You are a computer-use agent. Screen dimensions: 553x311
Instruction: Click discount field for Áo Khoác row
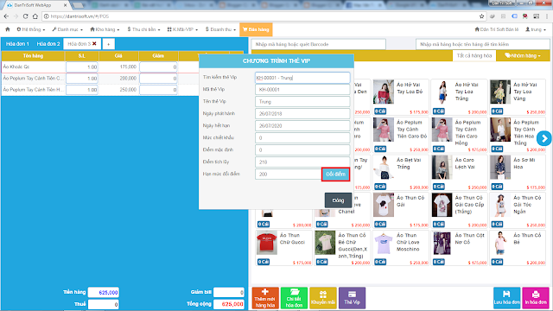click(158, 67)
